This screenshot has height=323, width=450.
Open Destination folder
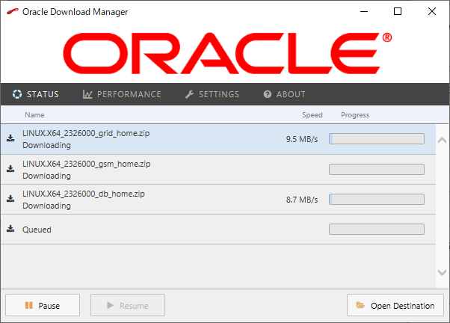(395, 305)
